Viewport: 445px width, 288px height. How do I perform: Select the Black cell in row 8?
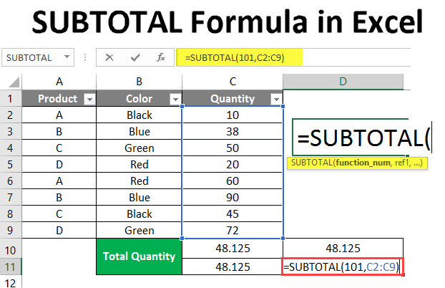[x=139, y=214]
